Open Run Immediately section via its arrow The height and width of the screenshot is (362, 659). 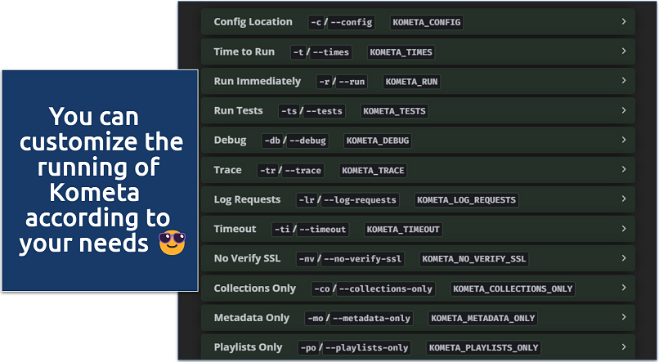(x=624, y=81)
